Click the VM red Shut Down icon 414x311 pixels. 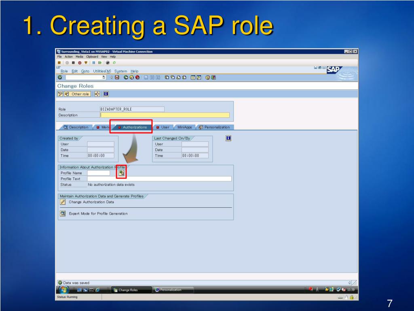point(80,63)
